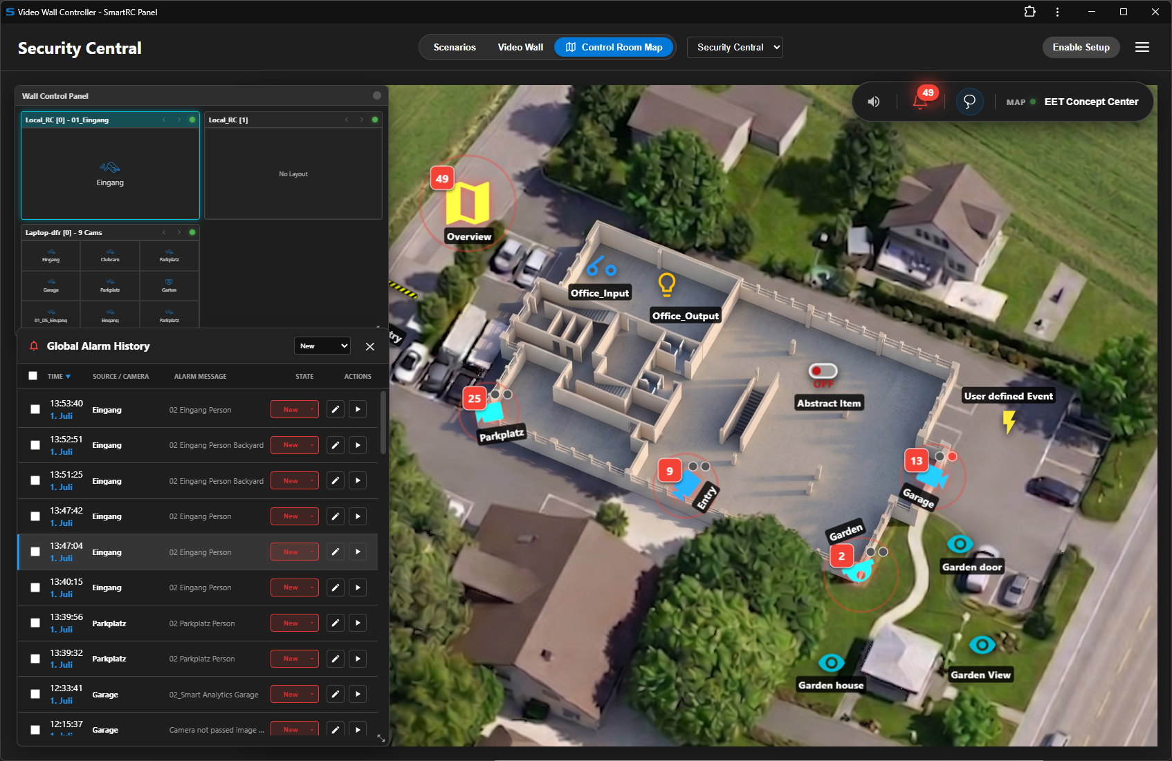The height and width of the screenshot is (761, 1172).
Task: Change state of 13:53:40 alarm from New
Action: 295,409
